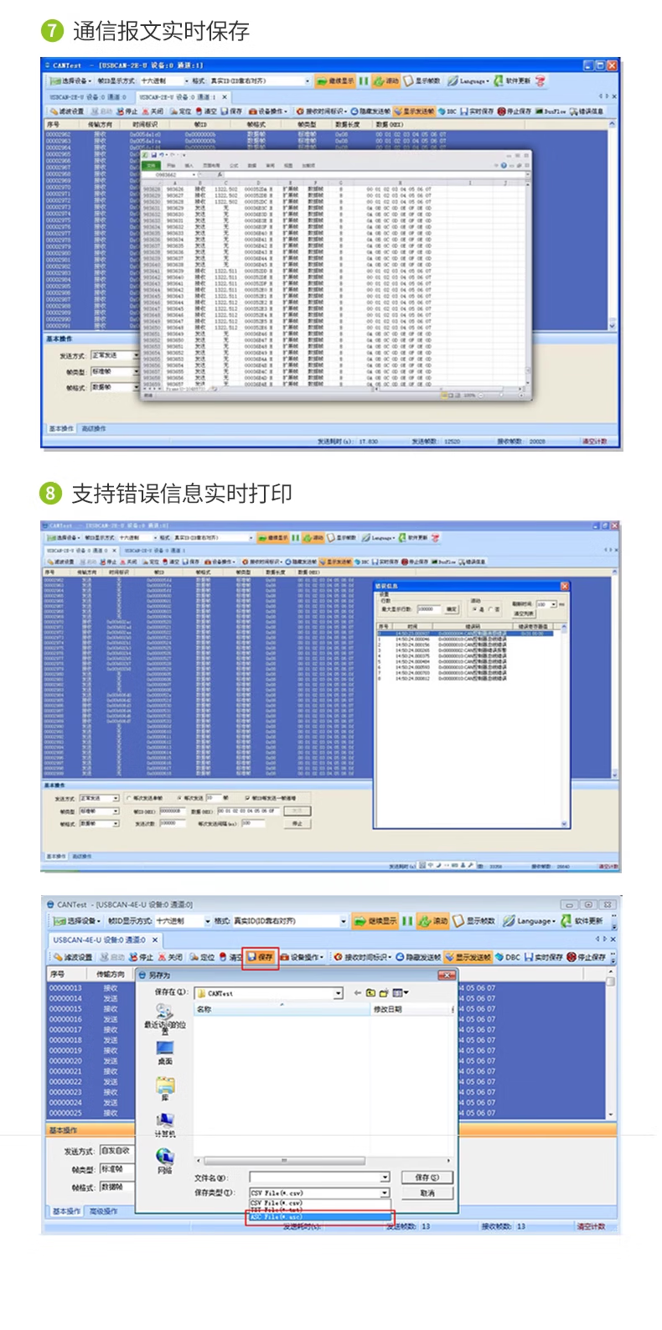Open the 保存类型 file type dropdown
This screenshot has height=1330, width=662.
click(319, 1193)
